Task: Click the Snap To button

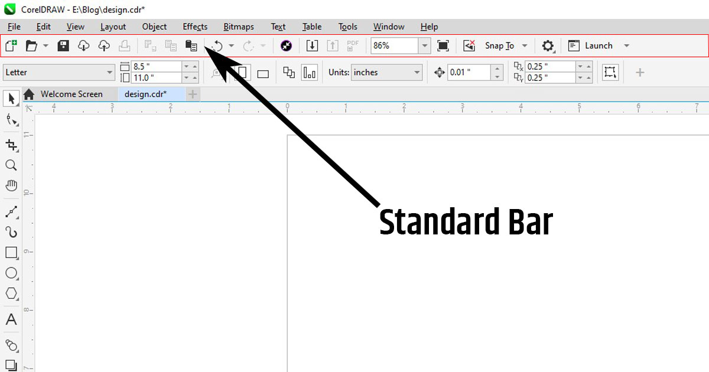Action: point(499,45)
